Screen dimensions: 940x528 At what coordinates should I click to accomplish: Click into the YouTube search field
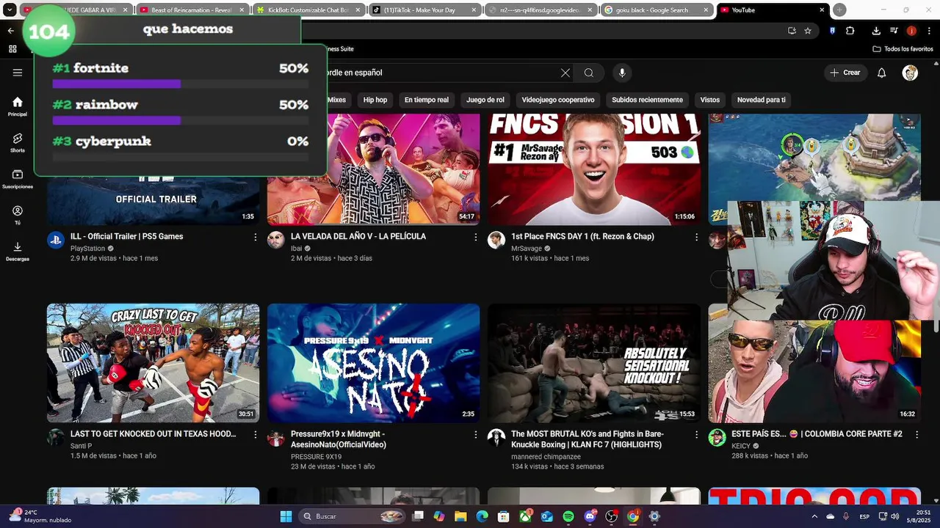click(x=441, y=73)
